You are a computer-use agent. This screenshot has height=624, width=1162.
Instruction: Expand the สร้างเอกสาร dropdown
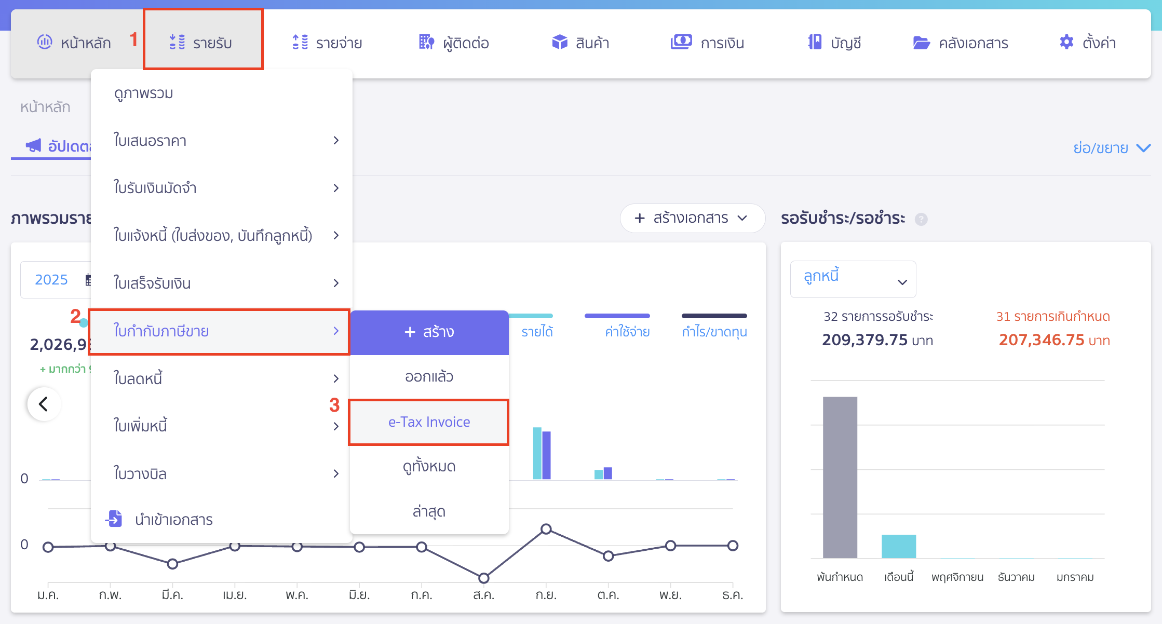point(692,218)
